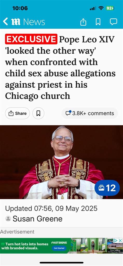Open comments via the header speech bubble
The width and height of the screenshot is (123, 266).
(x=113, y=22)
